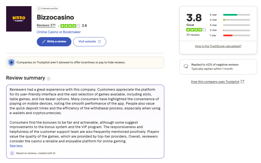Viewport: 261px width, 163px height.
Task: Click the Visit website button
Action: [x=90, y=42]
